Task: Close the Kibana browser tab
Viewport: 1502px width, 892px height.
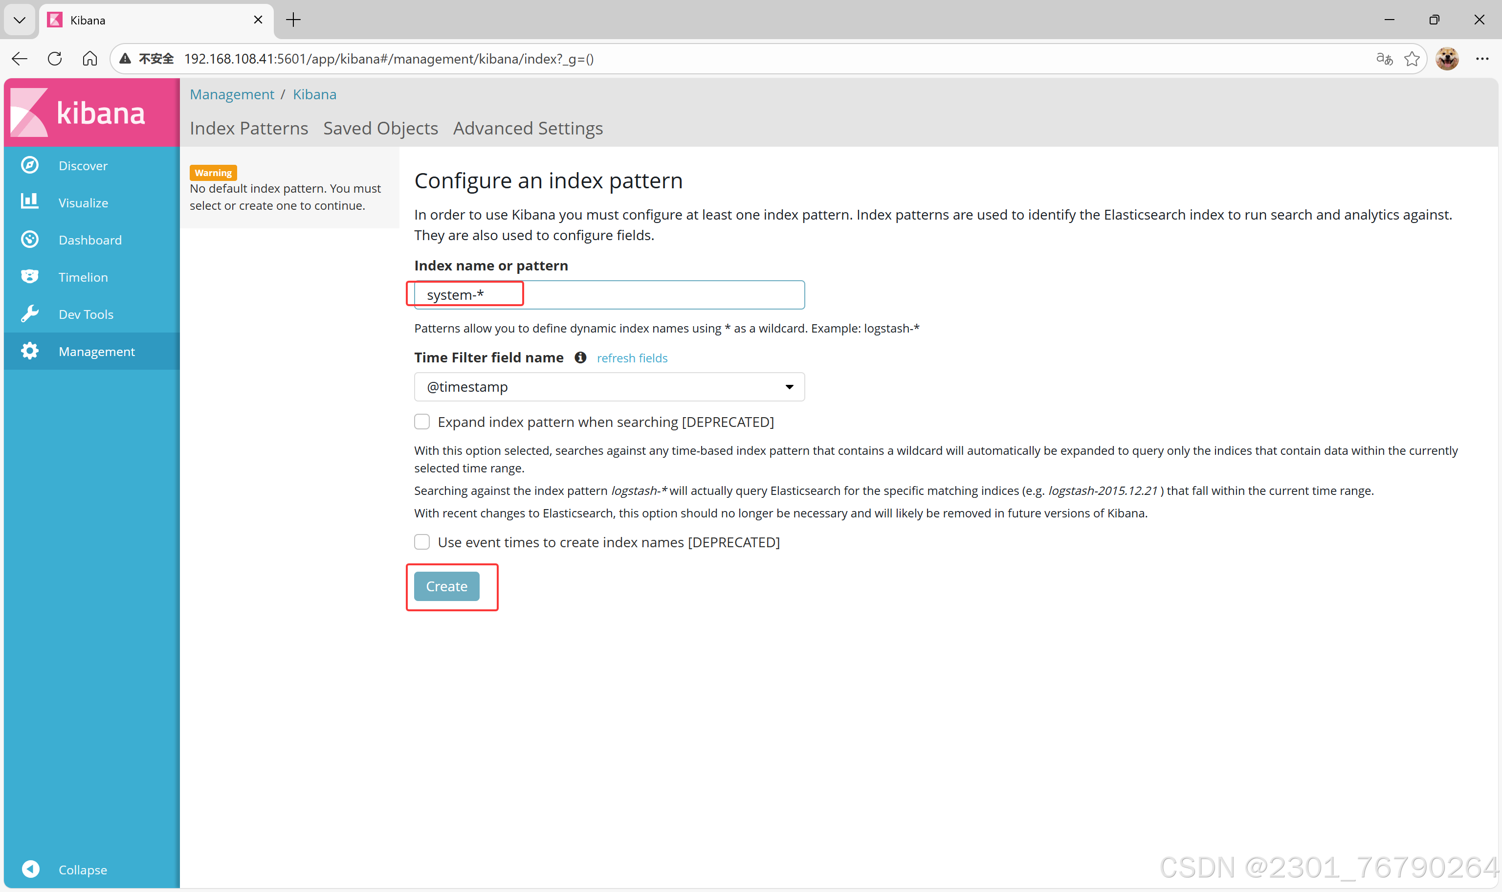Action: click(x=258, y=20)
